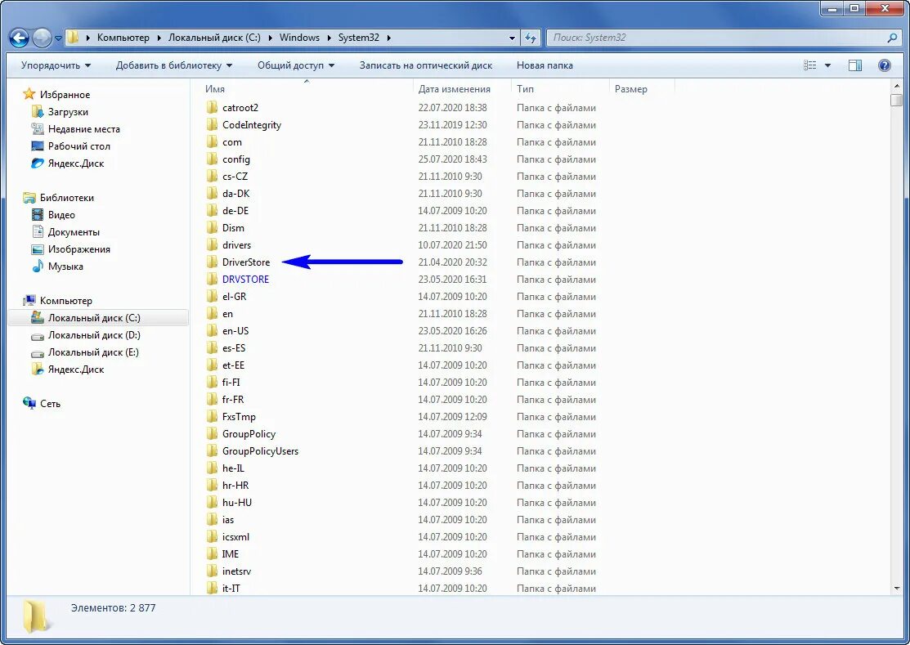Sort by the Размер column header
This screenshot has height=645, width=910.
coord(631,89)
